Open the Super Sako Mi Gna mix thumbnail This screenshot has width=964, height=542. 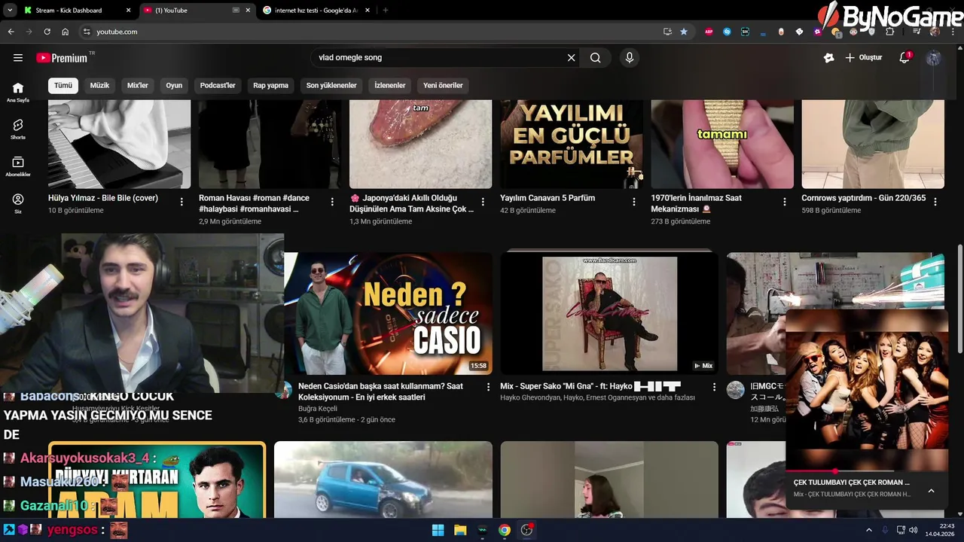[609, 313]
